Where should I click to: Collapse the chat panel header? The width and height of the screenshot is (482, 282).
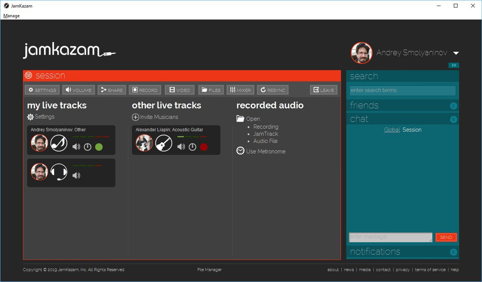coord(403,119)
